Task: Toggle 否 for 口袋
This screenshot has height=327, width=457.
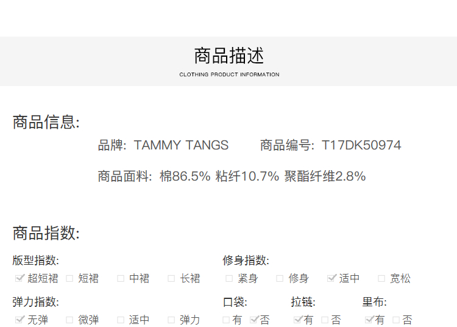Action: [254, 320]
